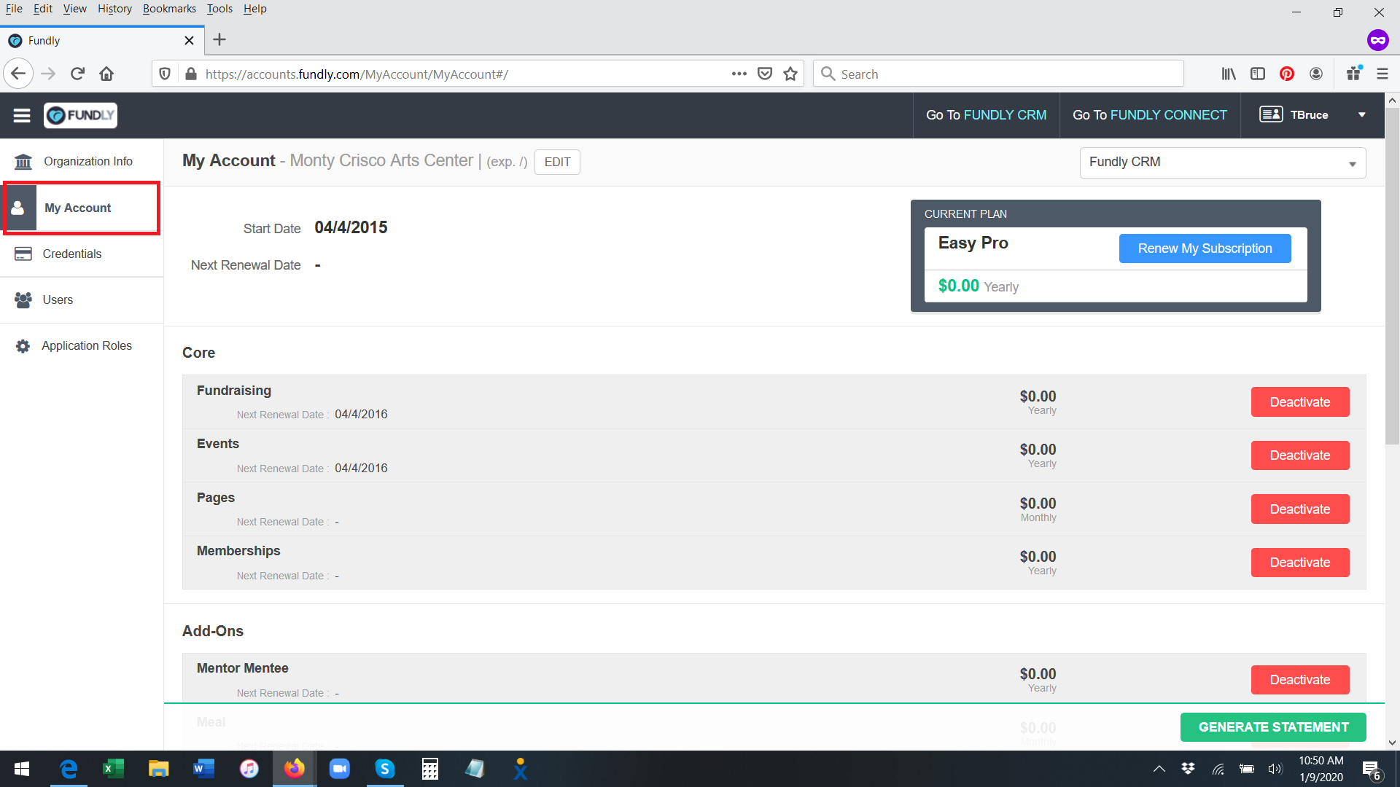Click the Application Roles gear icon
The width and height of the screenshot is (1400, 787).
coord(23,346)
